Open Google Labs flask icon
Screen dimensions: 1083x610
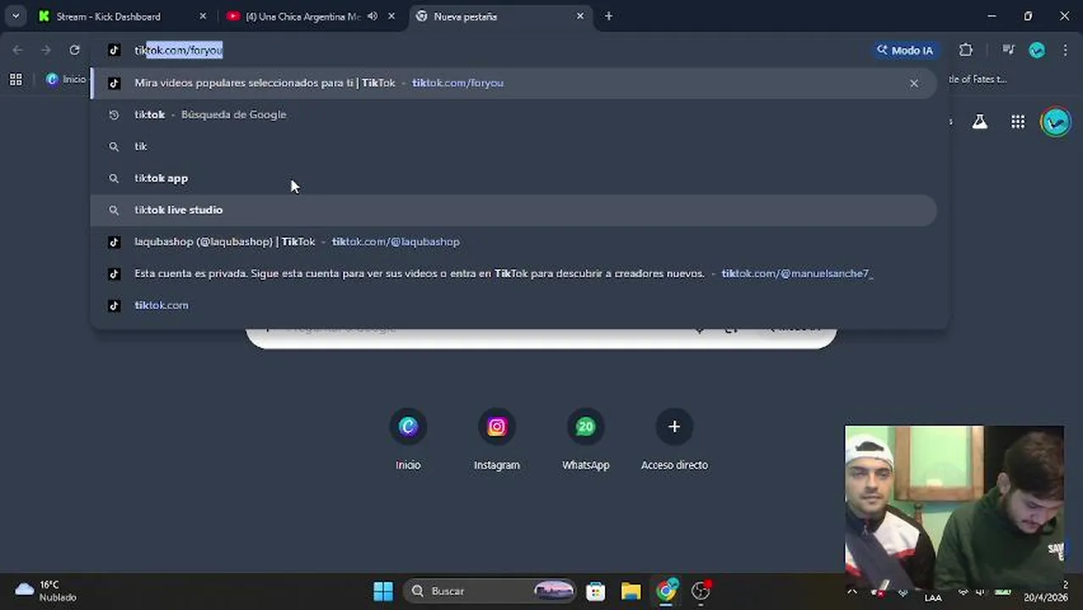click(x=980, y=122)
